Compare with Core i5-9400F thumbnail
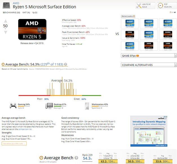Image resolution: width=177 pixels, height=164 pixels. point(130,23)
